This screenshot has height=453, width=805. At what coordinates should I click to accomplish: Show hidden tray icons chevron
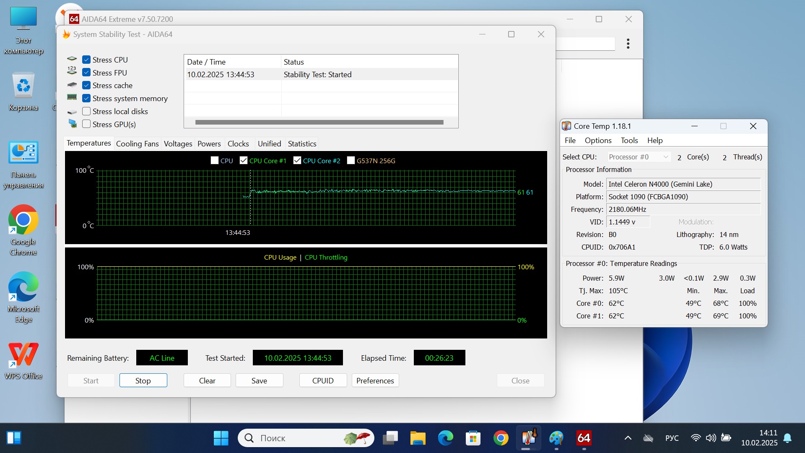click(x=628, y=438)
